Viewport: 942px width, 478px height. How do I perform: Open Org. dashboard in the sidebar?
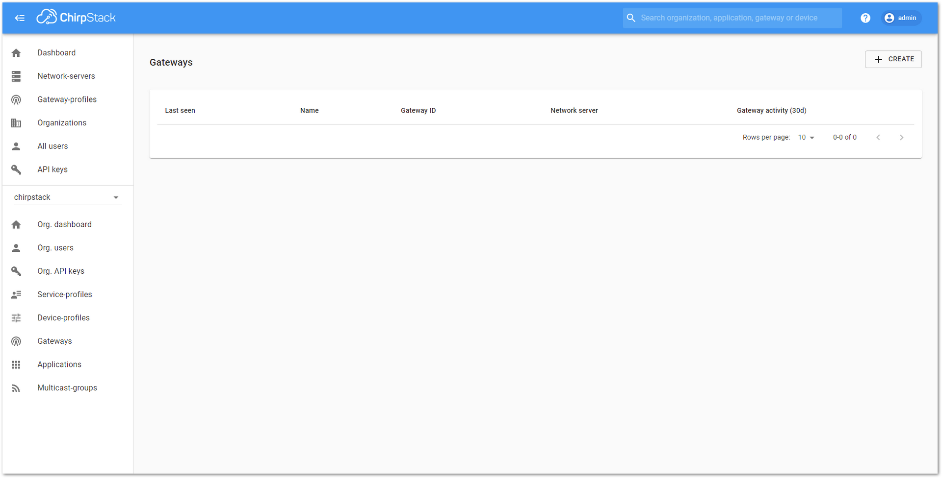pyautogui.click(x=68, y=224)
